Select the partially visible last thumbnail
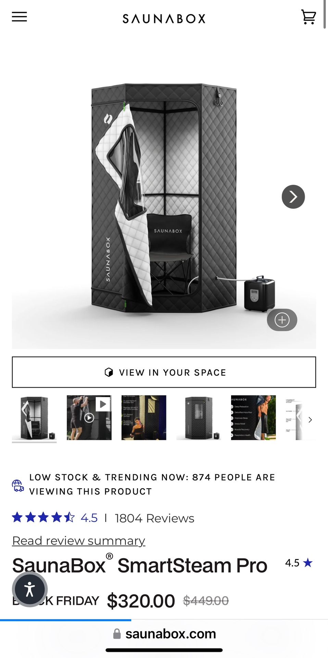Screen dimensions: 328x658 (294, 418)
